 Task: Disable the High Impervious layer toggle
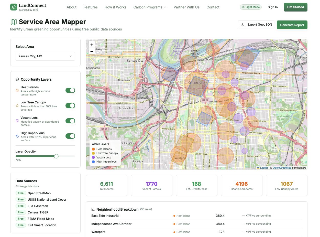pos(70,136)
